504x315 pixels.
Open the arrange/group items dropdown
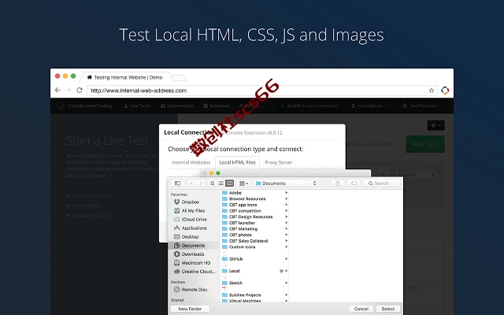pos(243,183)
